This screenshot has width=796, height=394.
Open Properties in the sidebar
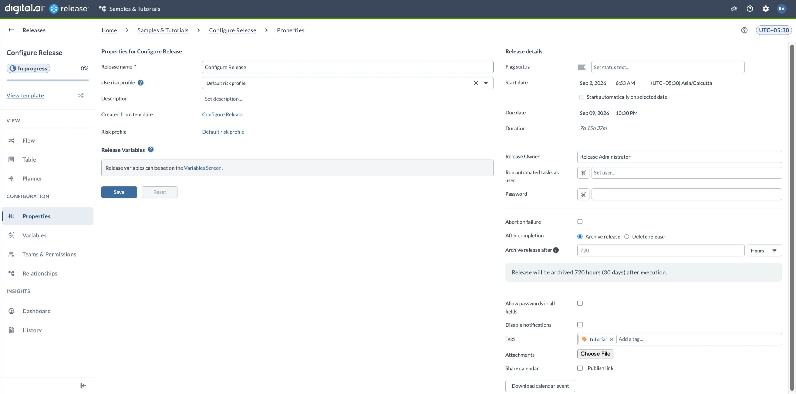coord(48,216)
